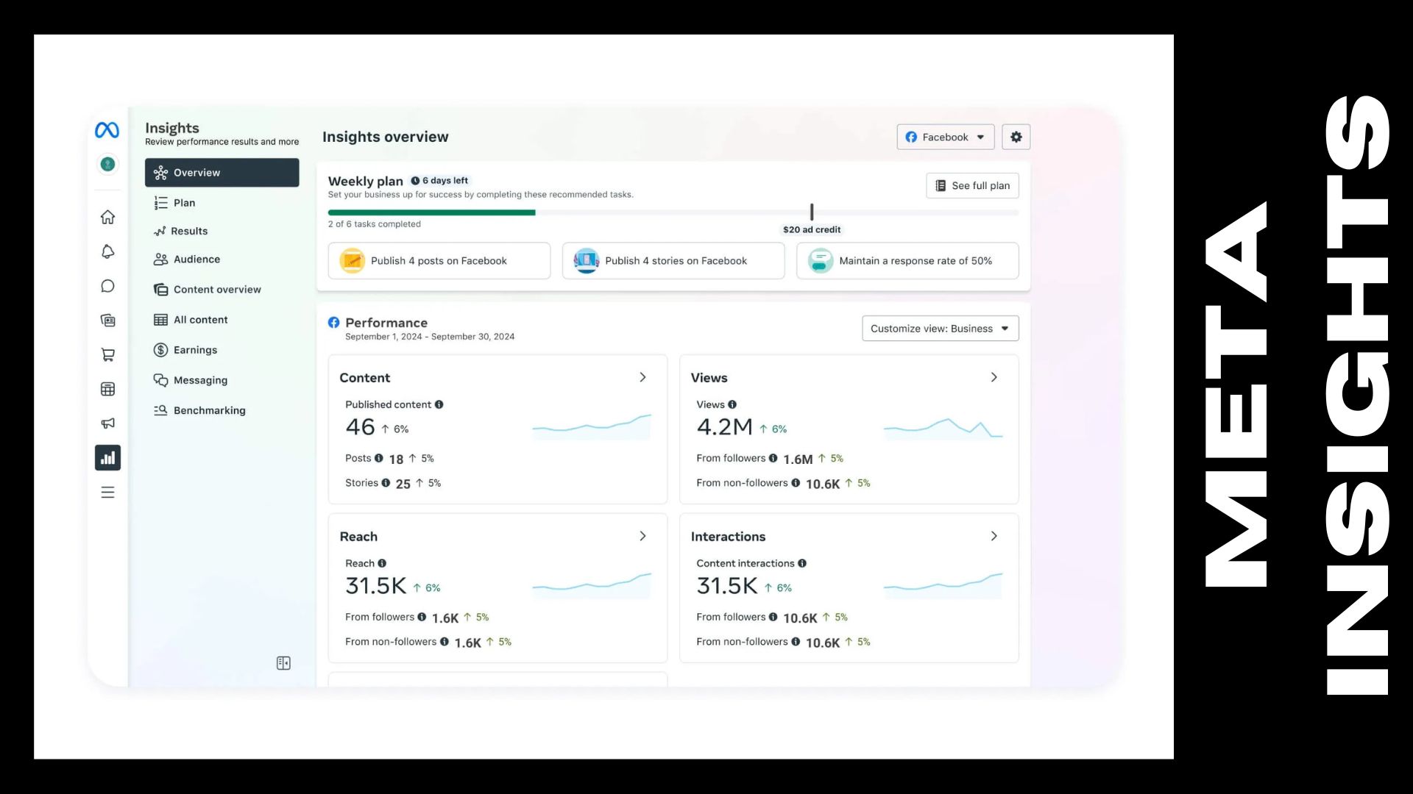Click the Published content trend sparkline

pos(592,427)
